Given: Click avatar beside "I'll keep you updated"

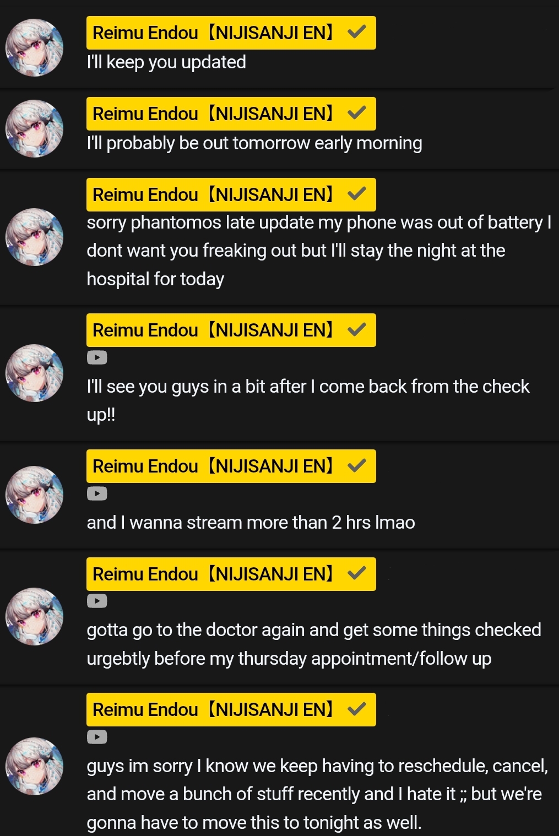Looking at the screenshot, I should (x=34, y=48).
